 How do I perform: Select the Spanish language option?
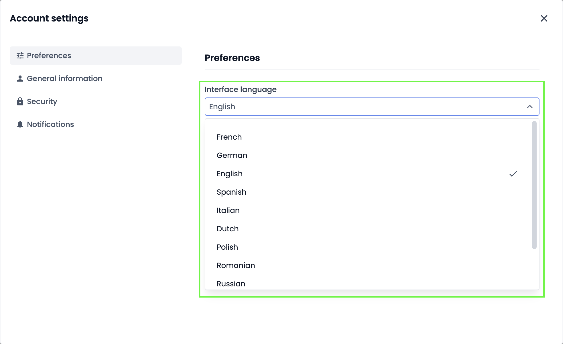click(231, 192)
